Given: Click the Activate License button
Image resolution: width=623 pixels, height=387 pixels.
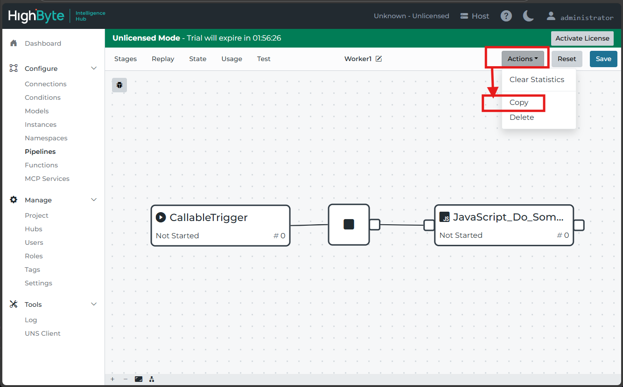Looking at the screenshot, I should 582,38.
